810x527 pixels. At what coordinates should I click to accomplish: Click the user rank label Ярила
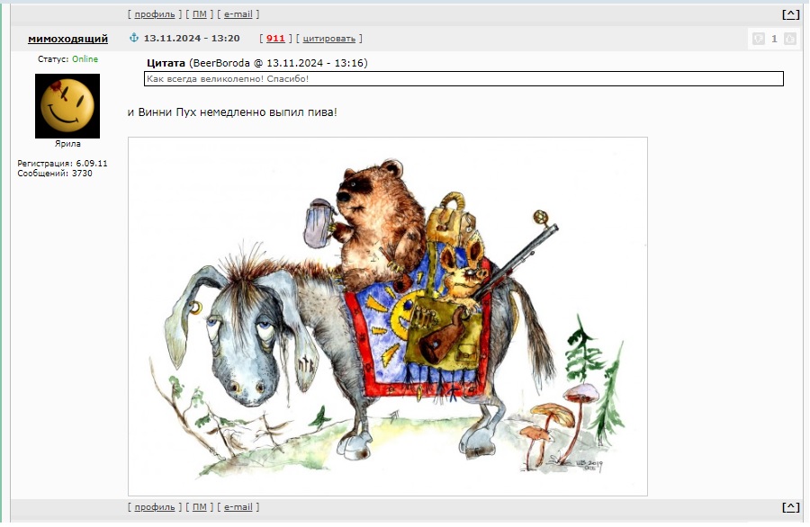pyautogui.click(x=67, y=144)
